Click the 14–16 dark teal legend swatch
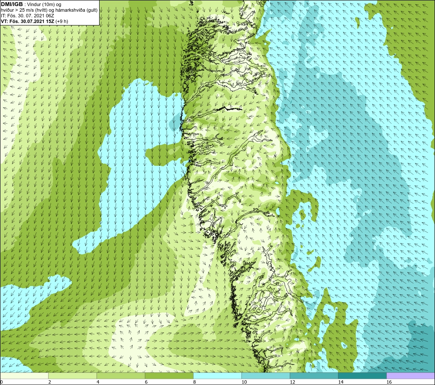 [362, 375]
